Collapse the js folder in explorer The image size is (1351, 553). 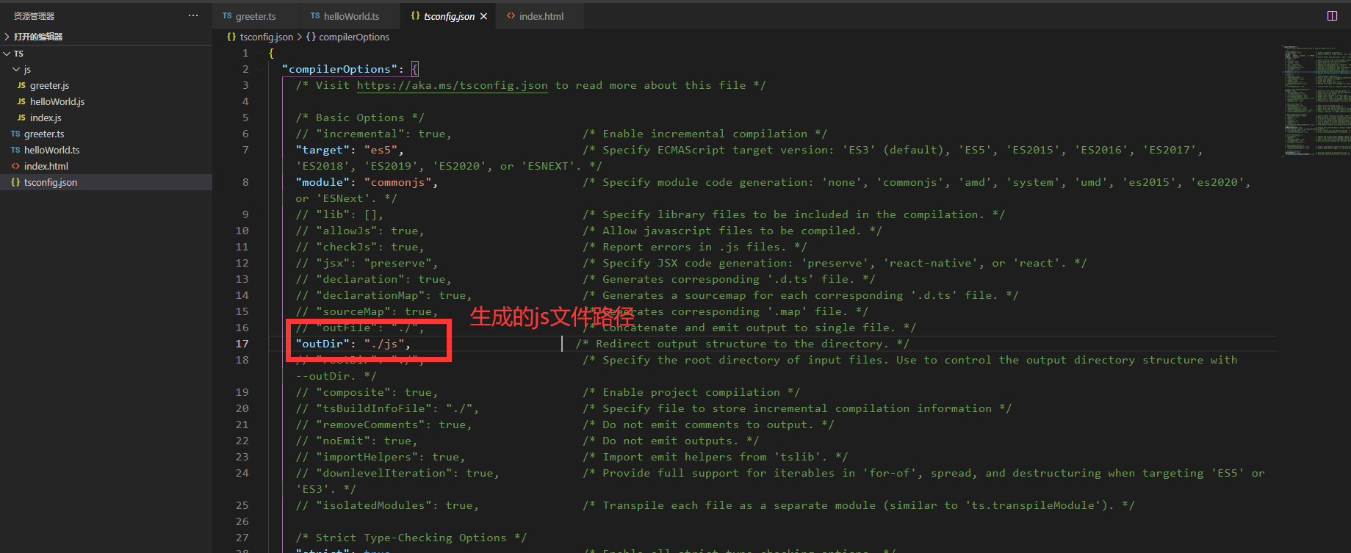click(106, 69)
